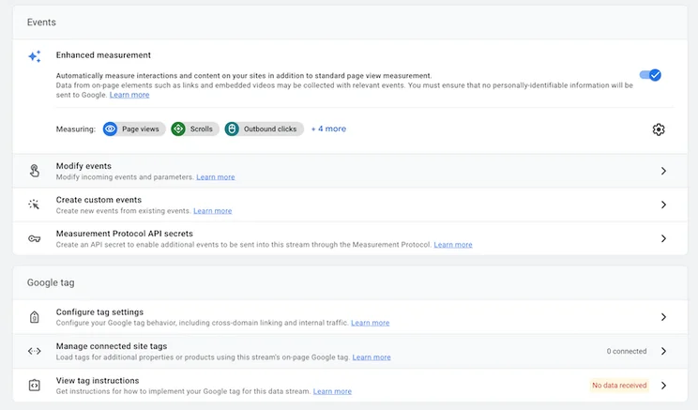Viewport: 698px width, 410px height.
Task: Click the View tag instructions icon
Action: point(35,385)
